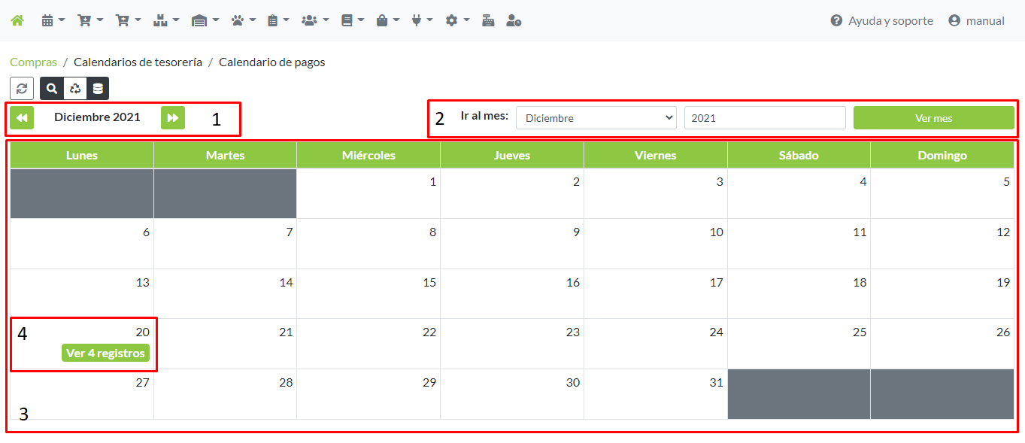
Task: Click the refresh page icon button
Action: tap(22, 88)
